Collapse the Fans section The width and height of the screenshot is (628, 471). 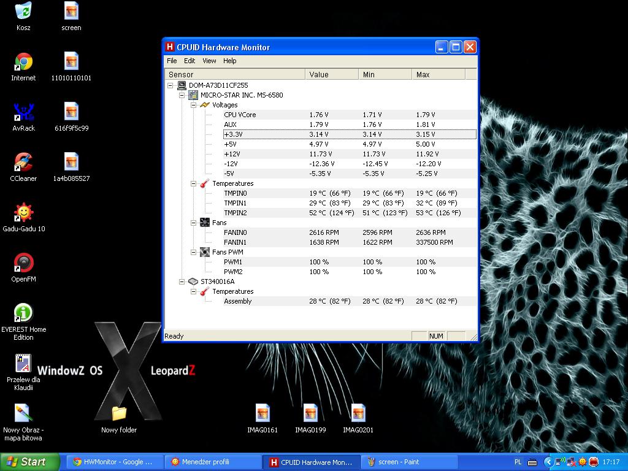(x=193, y=223)
